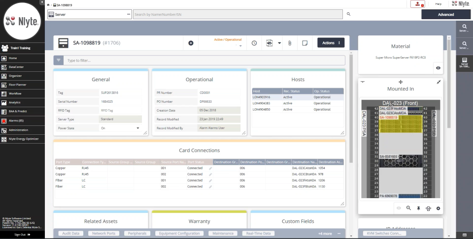Toggle rack view eye icon
The image size is (473, 239).
click(x=399, y=208)
